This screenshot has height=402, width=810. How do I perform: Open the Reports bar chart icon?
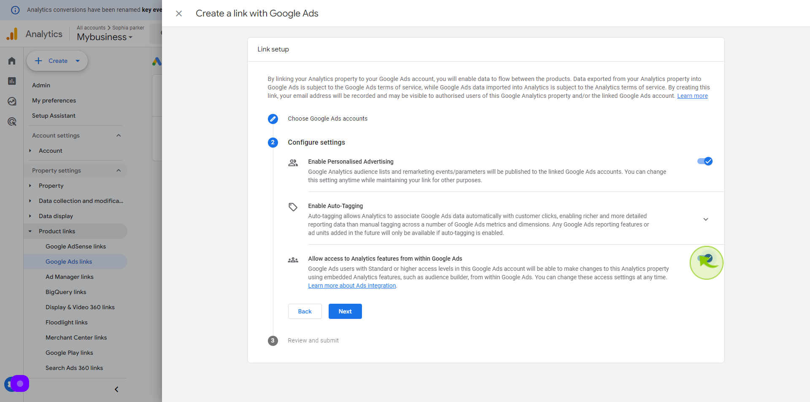[12, 81]
